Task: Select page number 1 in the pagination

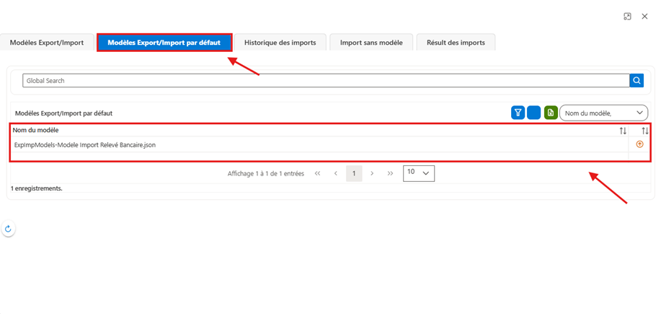Action: pos(354,173)
